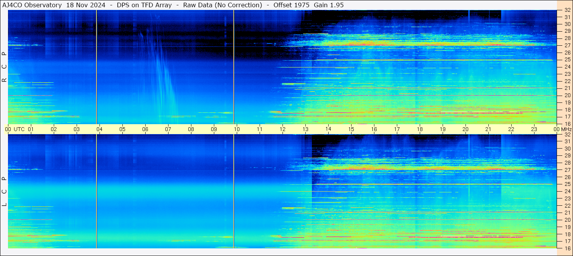Click the vertical 'L C P' panel label

point(4,191)
